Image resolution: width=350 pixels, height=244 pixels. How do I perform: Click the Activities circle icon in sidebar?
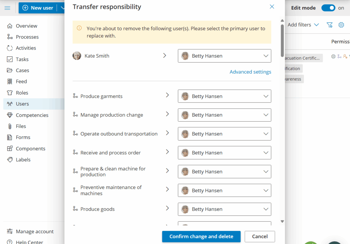[x=10, y=48]
